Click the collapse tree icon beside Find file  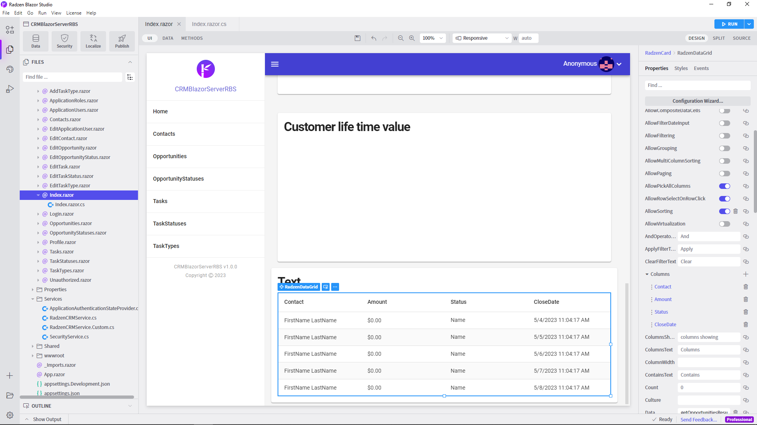pos(130,77)
